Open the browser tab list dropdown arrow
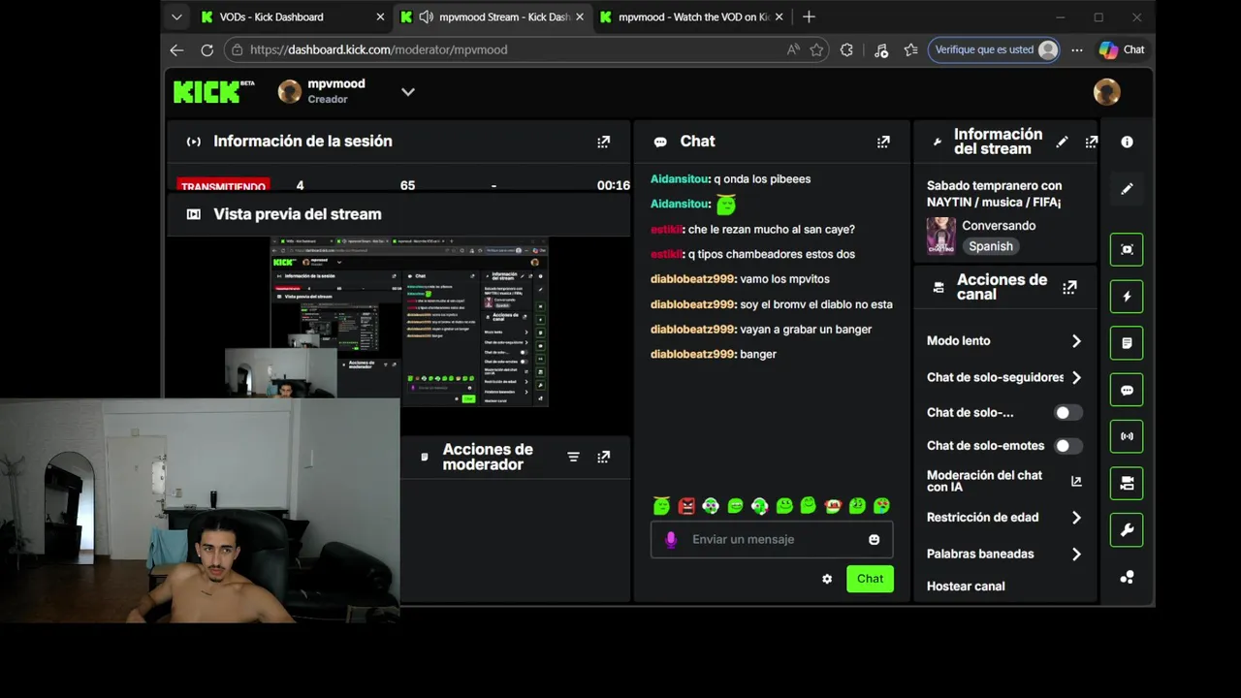The height and width of the screenshot is (698, 1241). point(176,16)
